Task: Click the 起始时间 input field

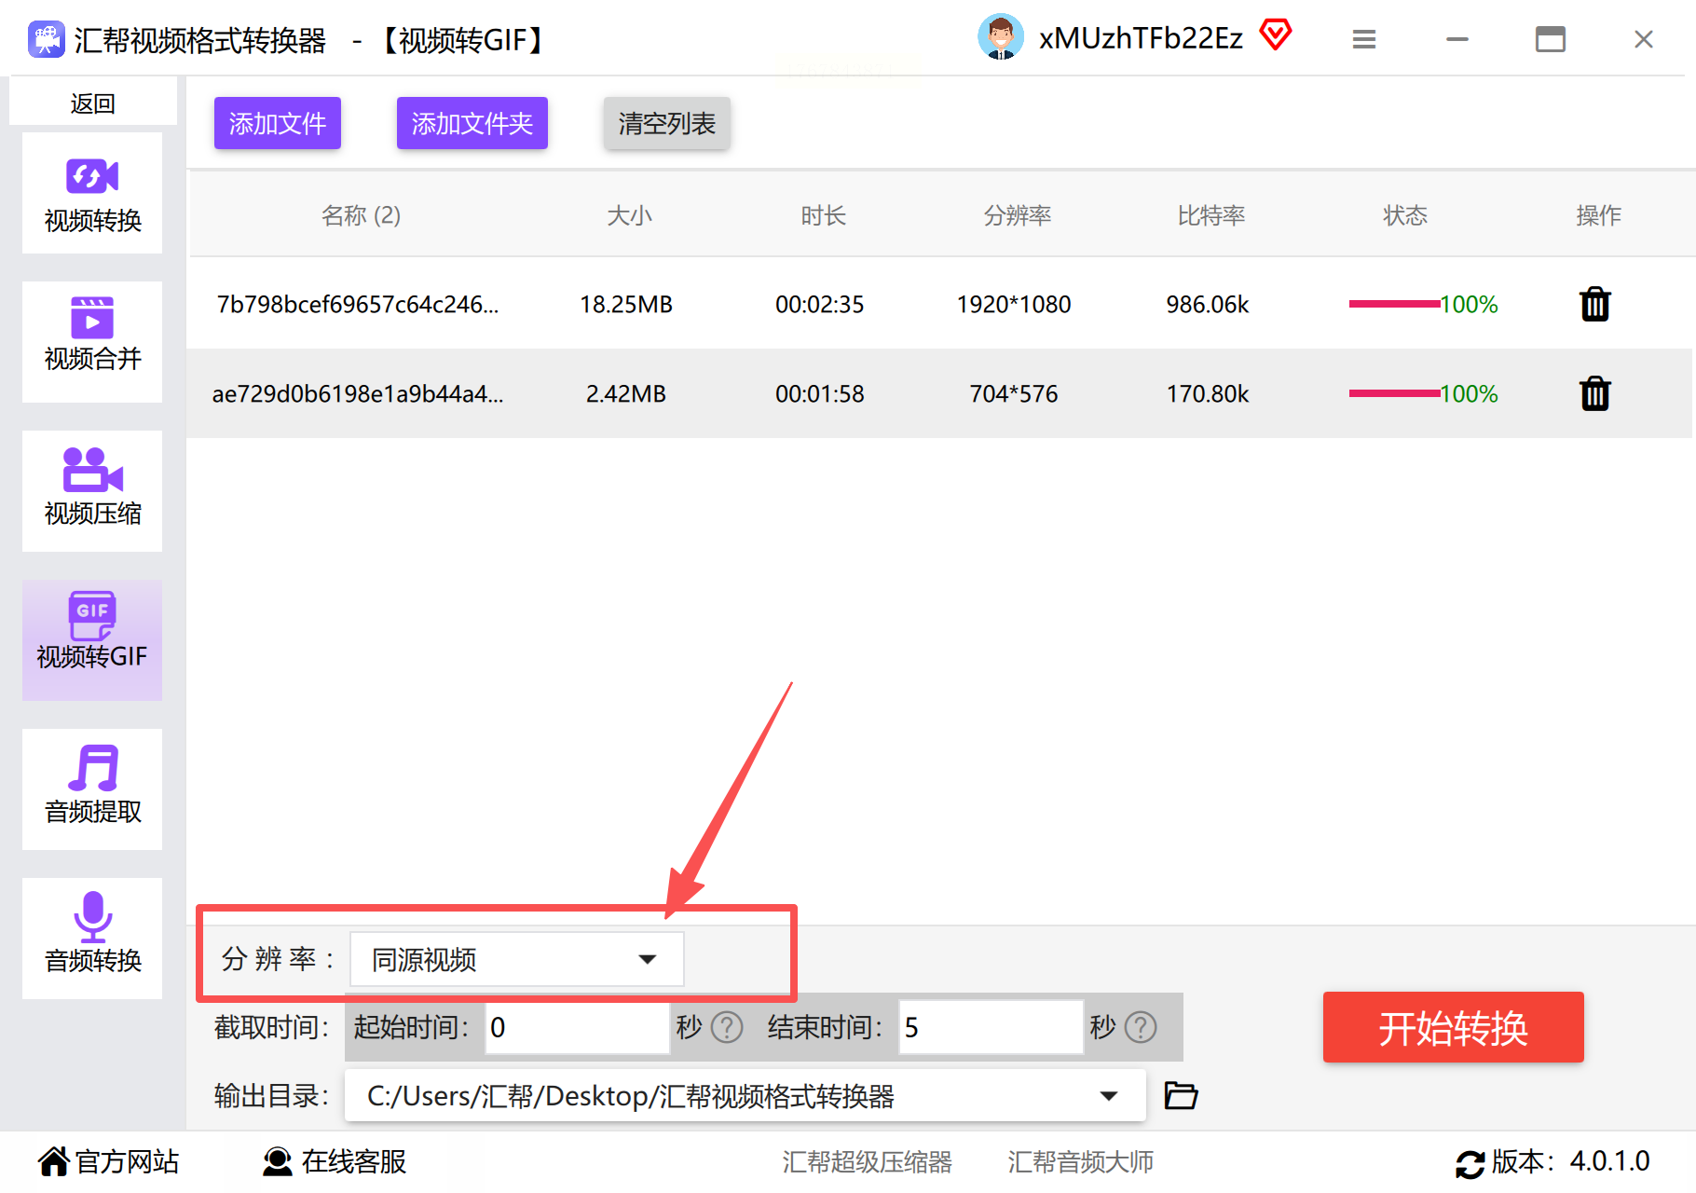Action: tap(577, 1027)
